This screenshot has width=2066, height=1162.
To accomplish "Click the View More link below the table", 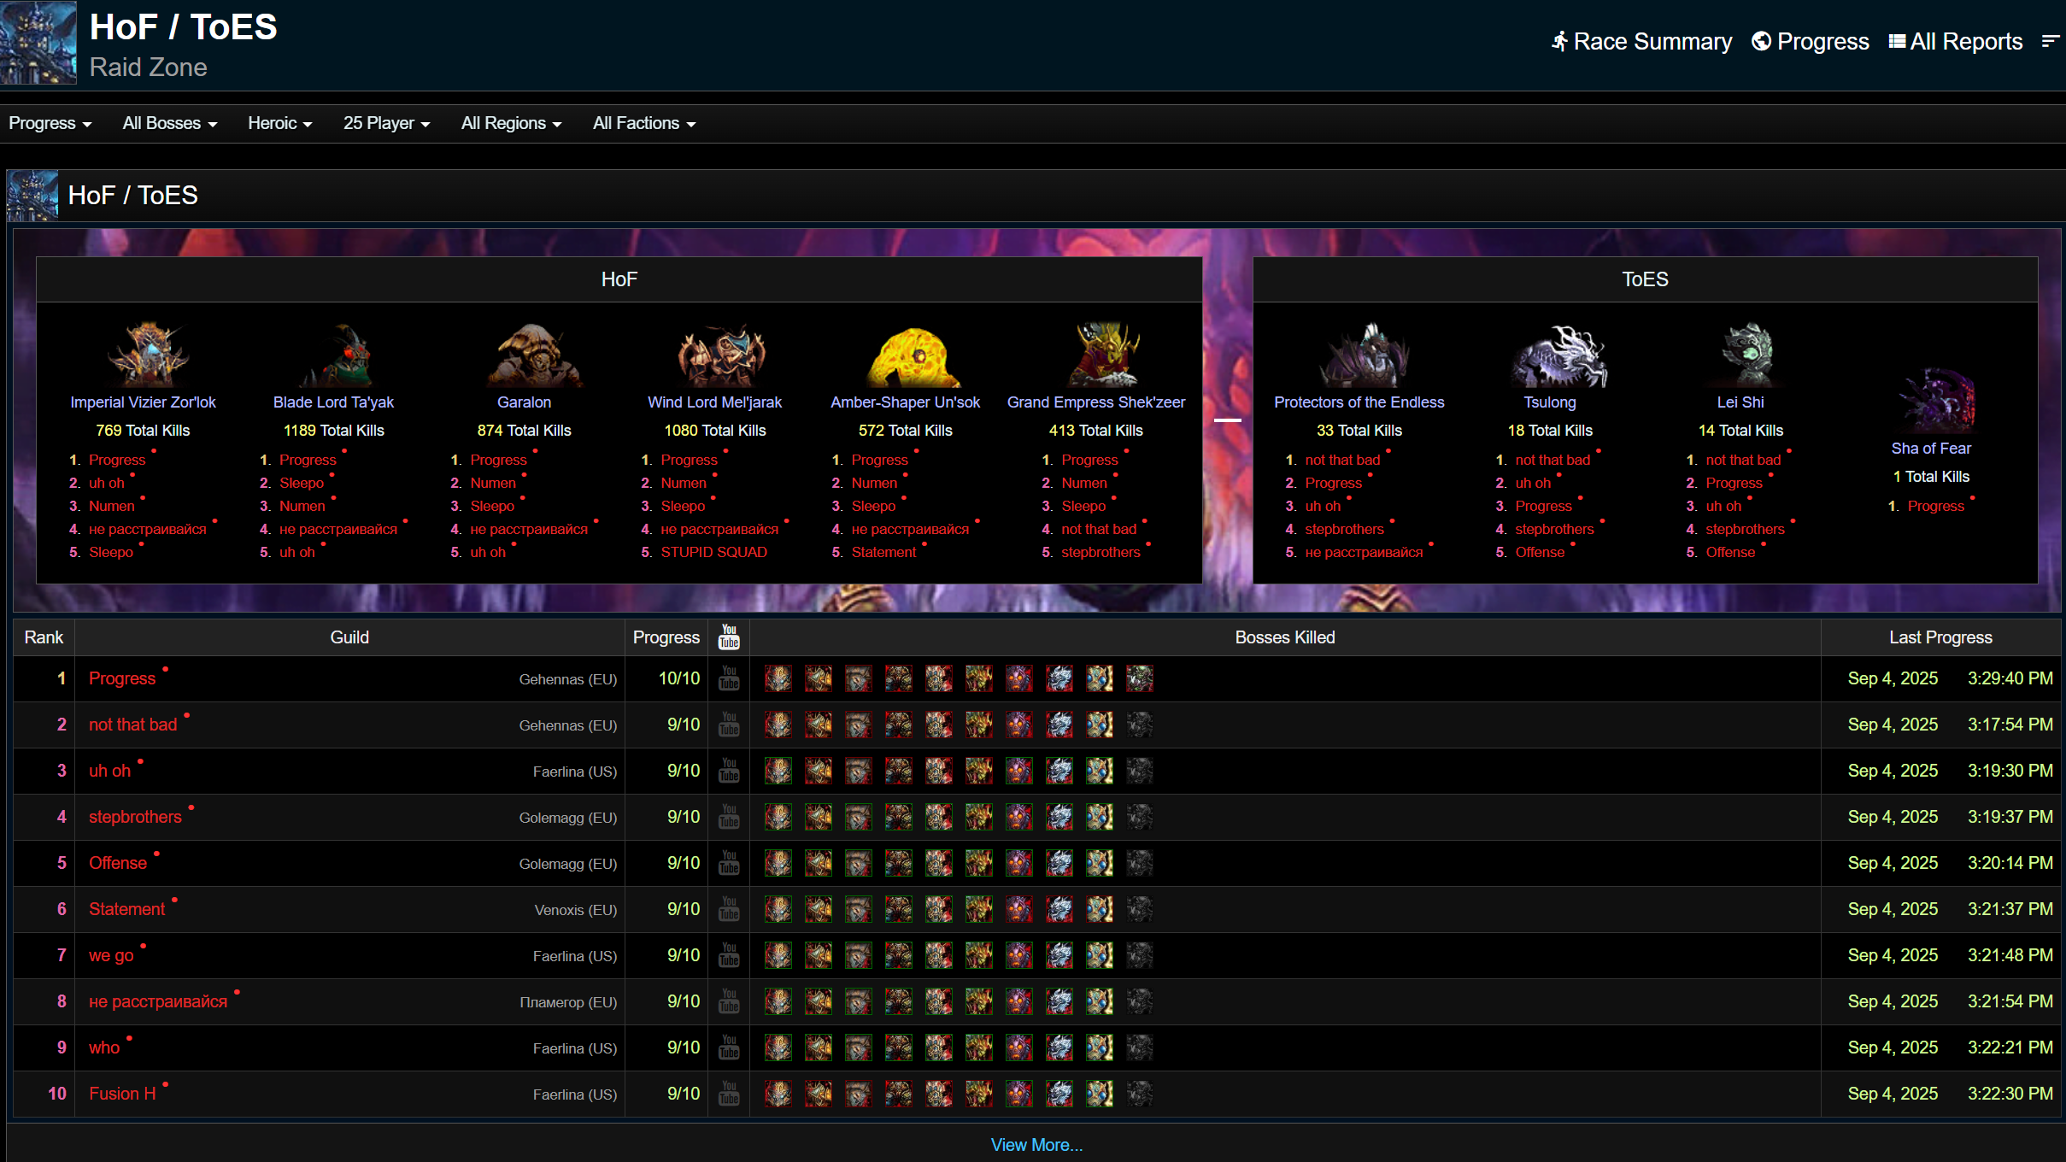I will 1036,1144.
